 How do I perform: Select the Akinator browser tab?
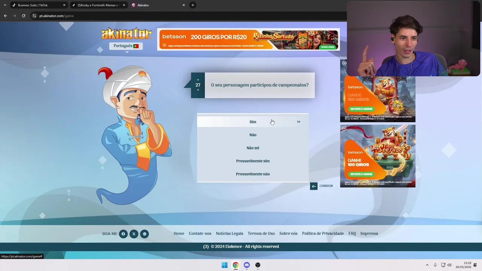(158, 5)
